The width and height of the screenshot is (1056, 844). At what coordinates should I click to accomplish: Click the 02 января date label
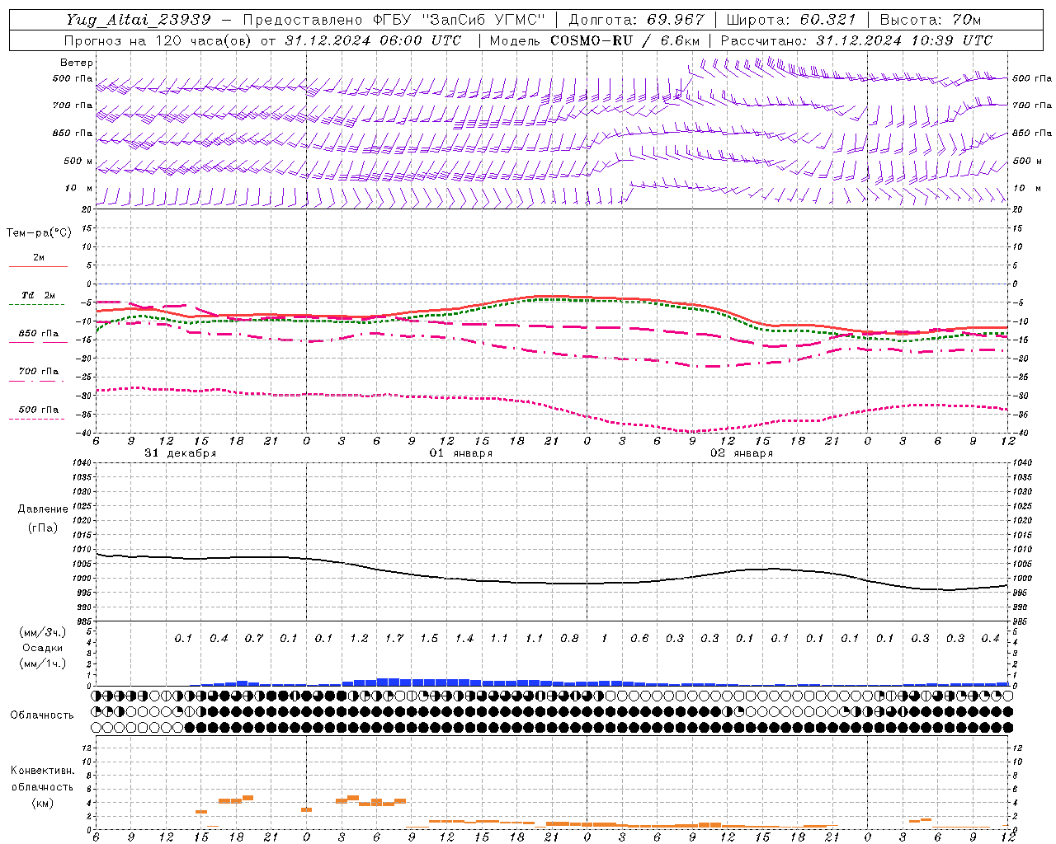[x=741, y=453]
